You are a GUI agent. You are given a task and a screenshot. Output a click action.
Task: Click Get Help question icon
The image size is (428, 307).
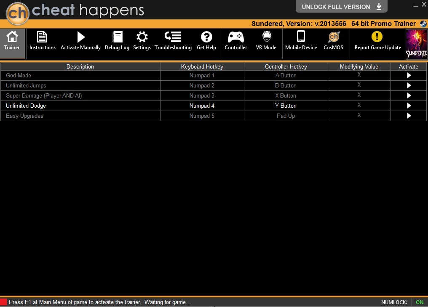pos(206,37)
